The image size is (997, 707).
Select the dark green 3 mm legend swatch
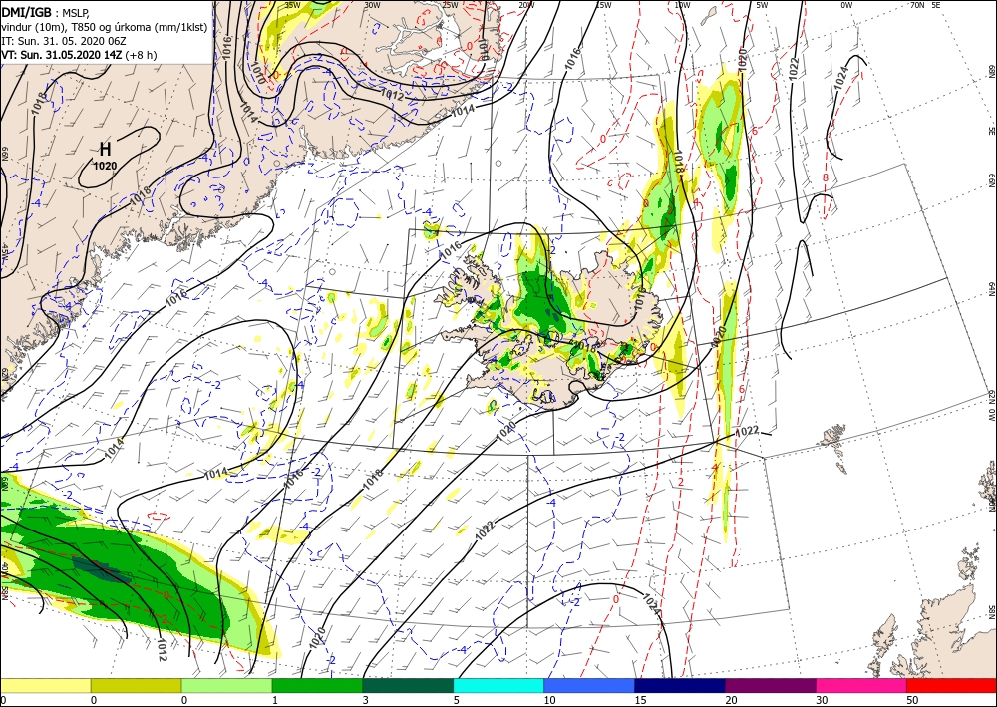(x=408, y=685)
